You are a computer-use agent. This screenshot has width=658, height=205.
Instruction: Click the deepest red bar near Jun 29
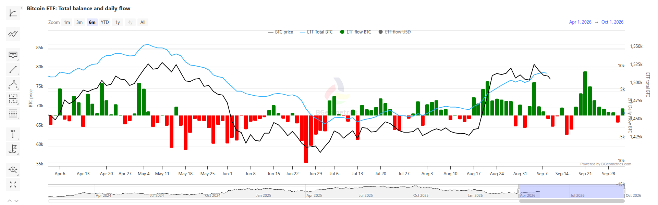(x=306, y=139)
